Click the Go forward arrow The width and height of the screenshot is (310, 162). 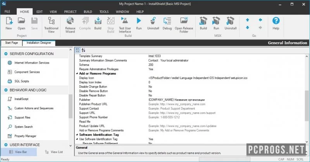[x=260, y=28]
